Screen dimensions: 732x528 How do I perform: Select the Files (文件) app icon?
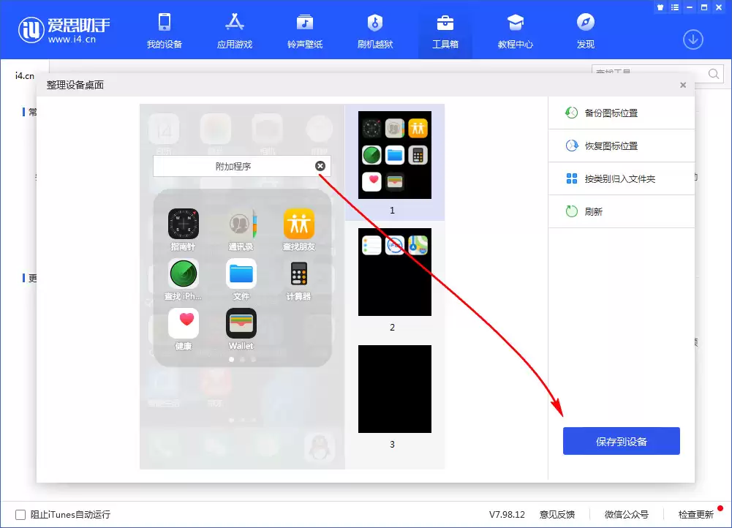tap(241, 274)
